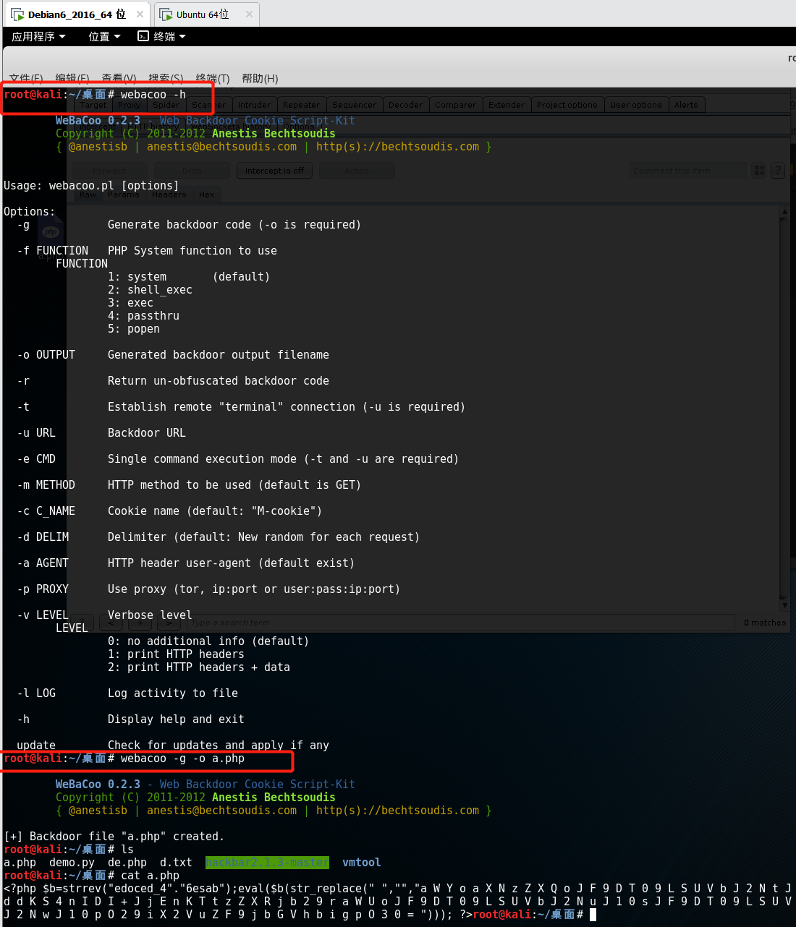Click the highlight color grid icon in Burp
Image resolution: width=796 pixels, height=927 pixels.
click(759, 171)
